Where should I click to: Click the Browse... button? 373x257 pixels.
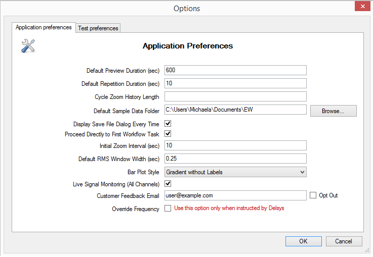(334, 111)
